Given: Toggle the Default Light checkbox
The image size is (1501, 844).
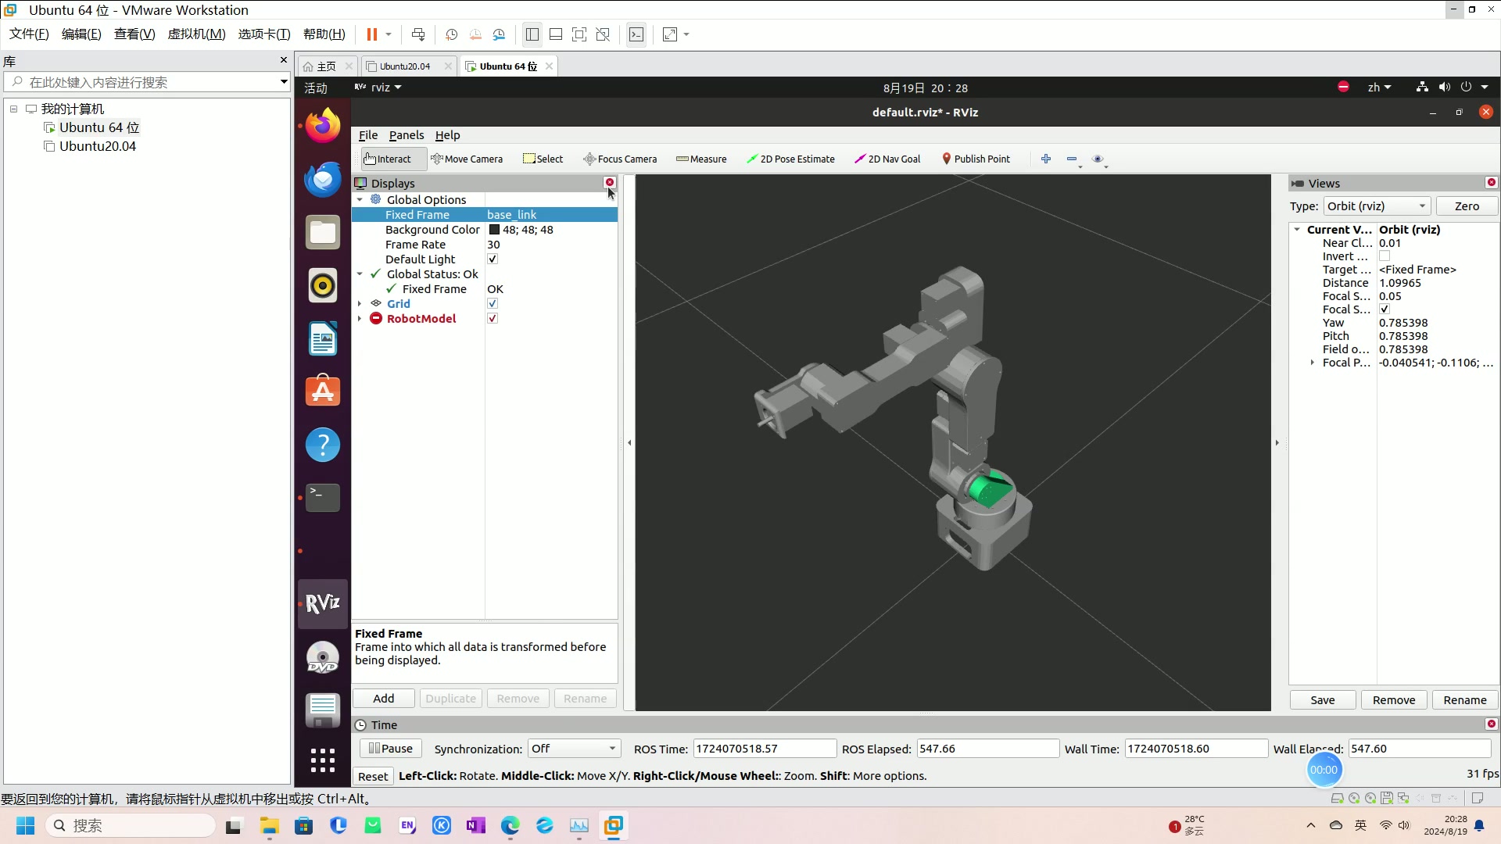Looking at the screenshot, I should coord(493,259).
